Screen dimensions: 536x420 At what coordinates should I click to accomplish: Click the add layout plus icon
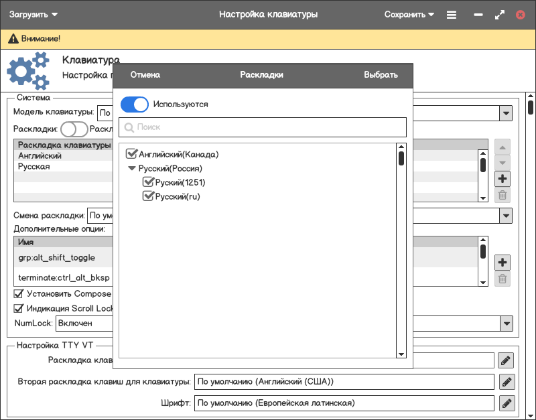tap(503, 179)
